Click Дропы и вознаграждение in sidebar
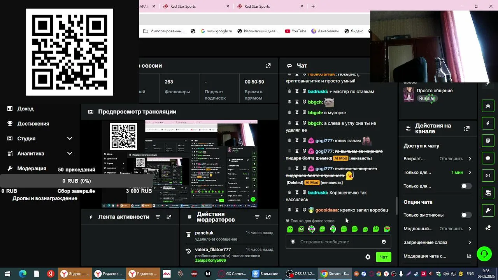Screen dimensions: 498x280 (45, 198)
